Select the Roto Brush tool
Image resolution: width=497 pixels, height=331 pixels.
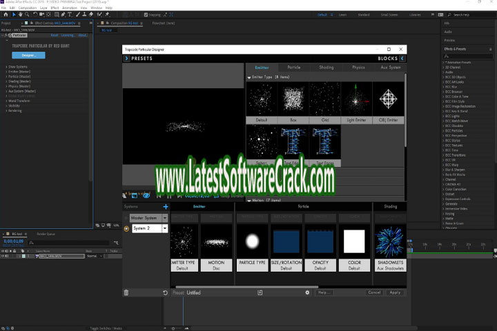[99, 14]
